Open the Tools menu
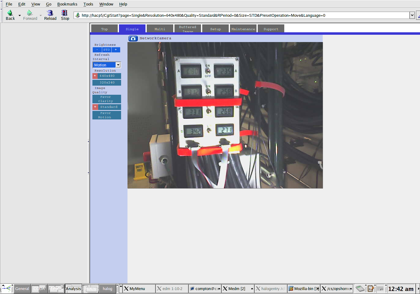 tap(88, 4)
